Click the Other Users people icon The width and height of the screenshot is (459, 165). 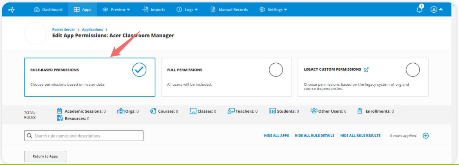tap(314, 111)
